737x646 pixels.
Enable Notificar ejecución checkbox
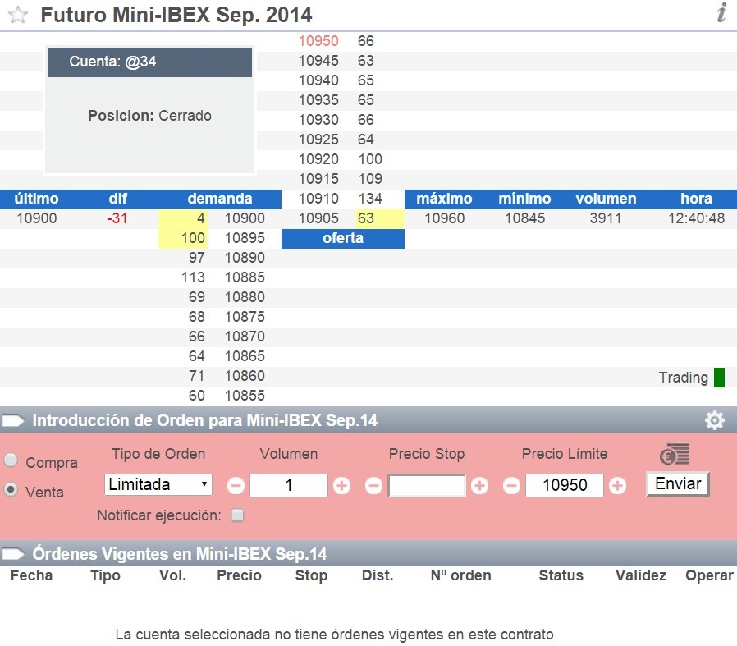(237, 515)
